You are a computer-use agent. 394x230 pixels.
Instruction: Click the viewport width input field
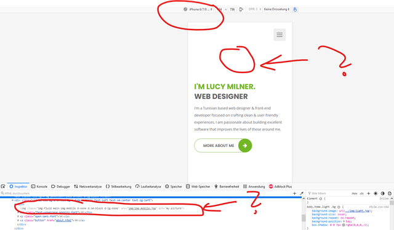[219, 9]
